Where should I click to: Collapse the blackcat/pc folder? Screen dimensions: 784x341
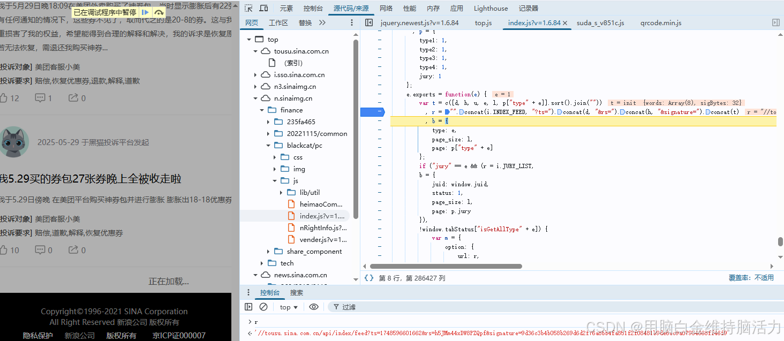[x=268, y=146]
